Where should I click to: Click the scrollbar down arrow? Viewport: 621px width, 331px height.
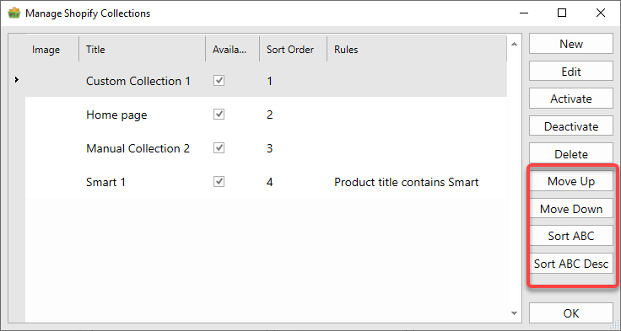515,313
